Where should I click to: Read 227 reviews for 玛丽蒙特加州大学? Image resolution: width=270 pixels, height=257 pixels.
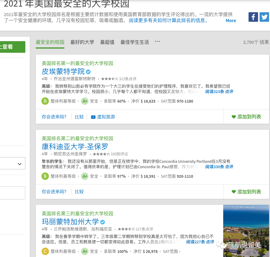[x=200, y=242]
